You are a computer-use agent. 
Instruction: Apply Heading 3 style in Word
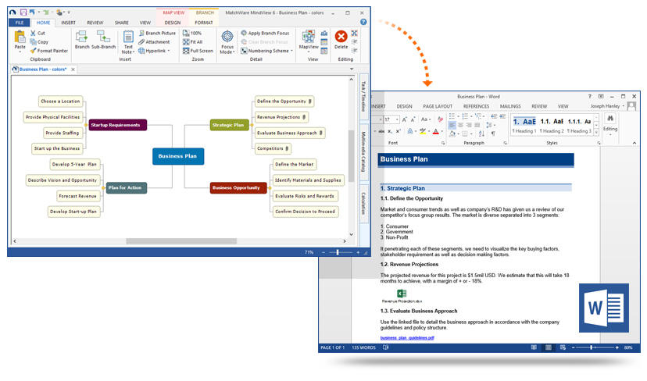(579, 126)
